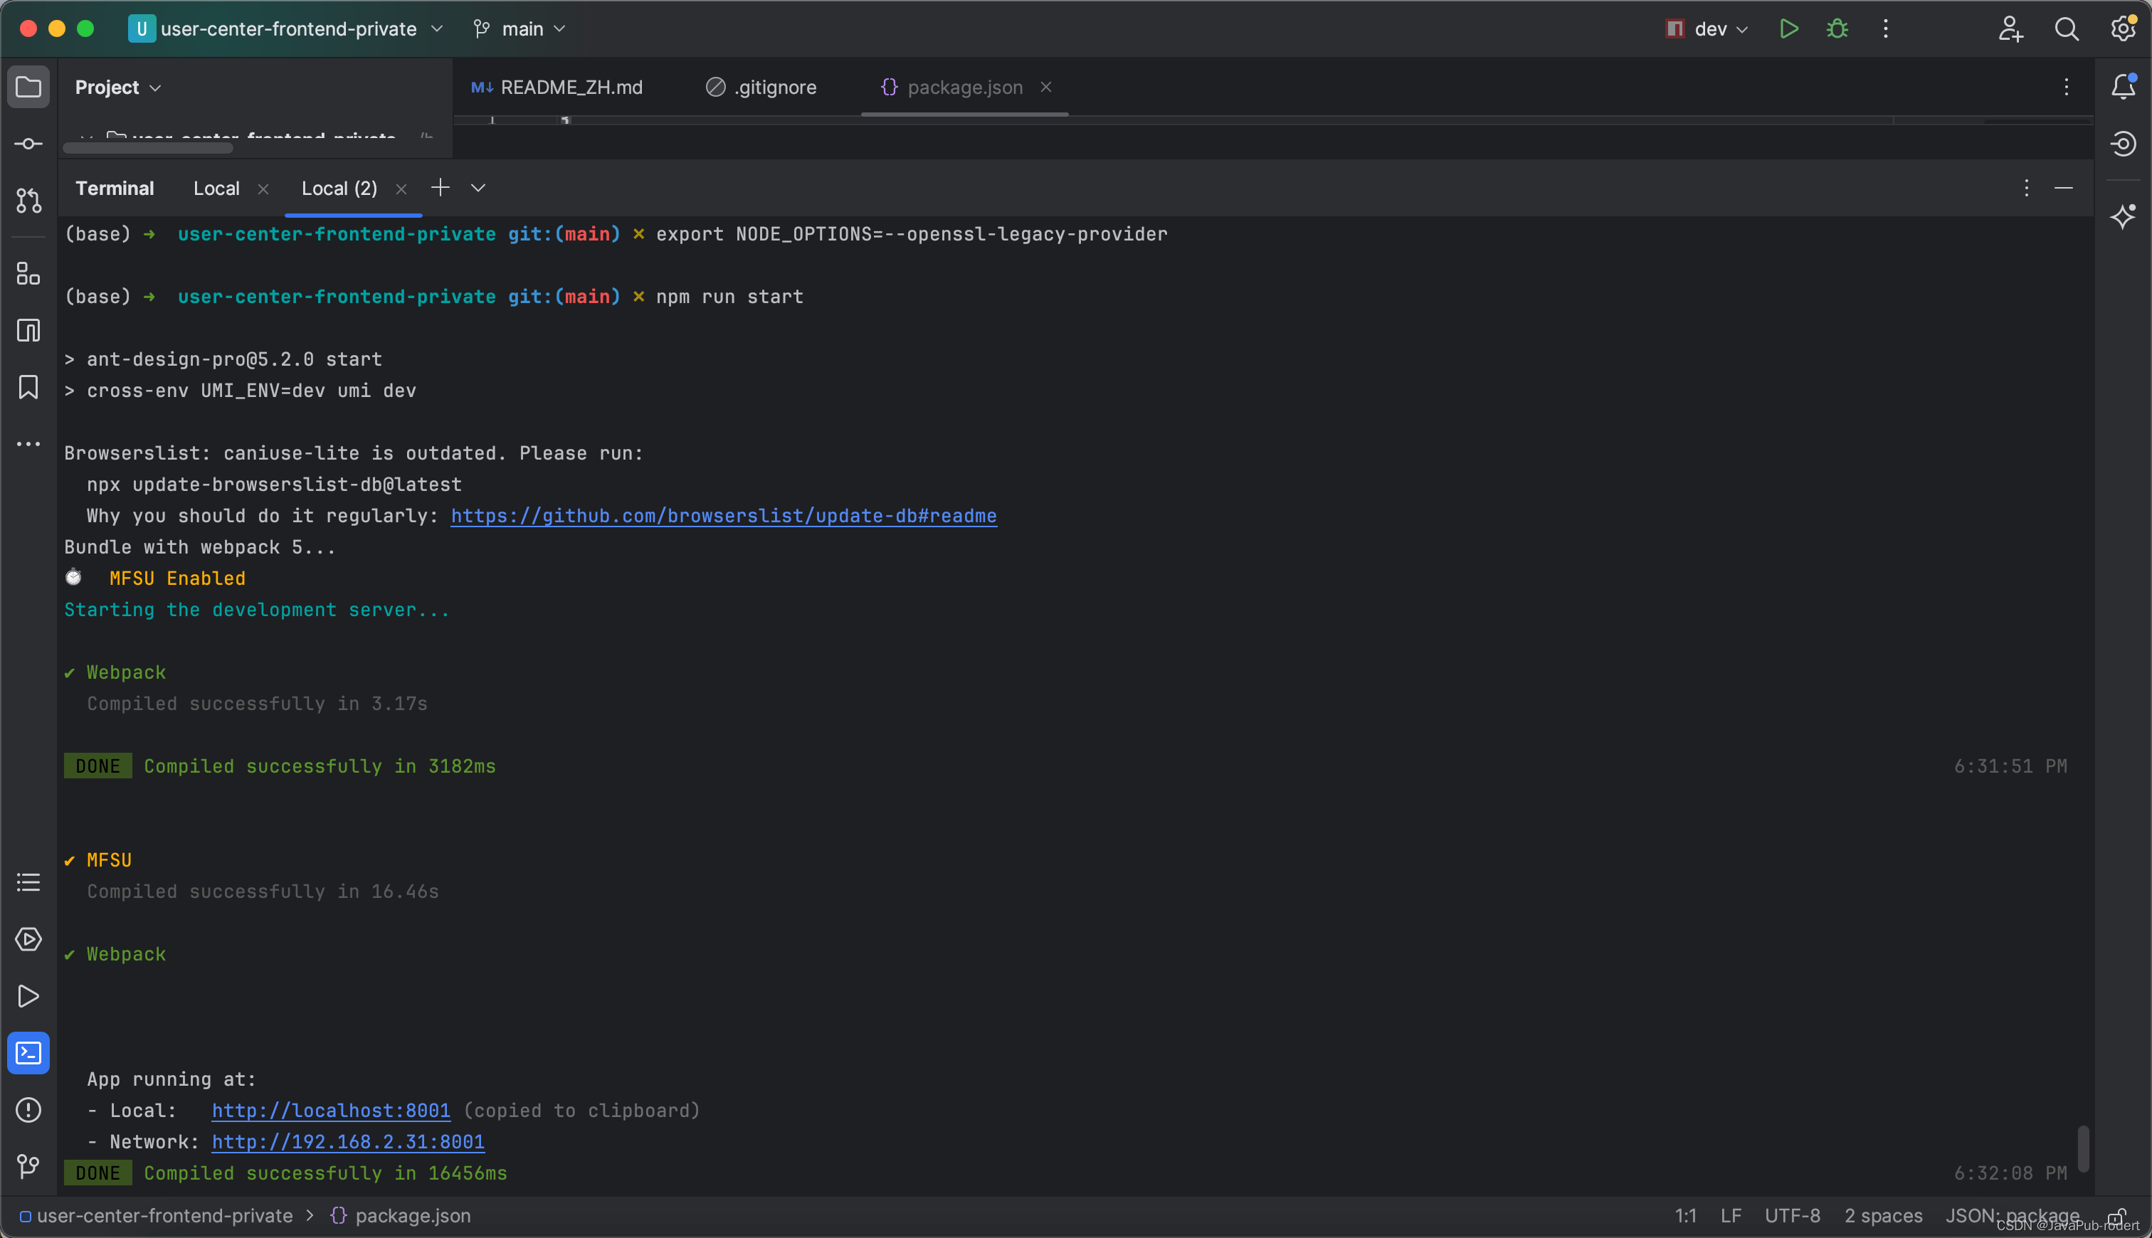
Task: Select the Terminal tool window icon
Action: 28,1054
